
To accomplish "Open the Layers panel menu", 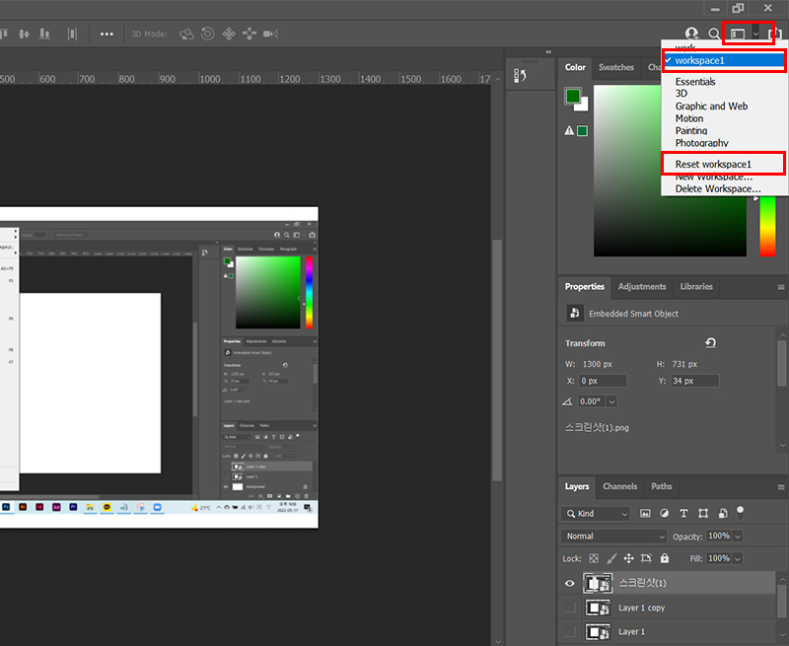I will coord(781,487).
